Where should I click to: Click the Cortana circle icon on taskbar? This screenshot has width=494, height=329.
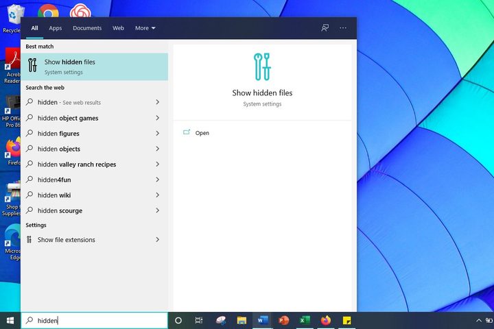[178, 321]
